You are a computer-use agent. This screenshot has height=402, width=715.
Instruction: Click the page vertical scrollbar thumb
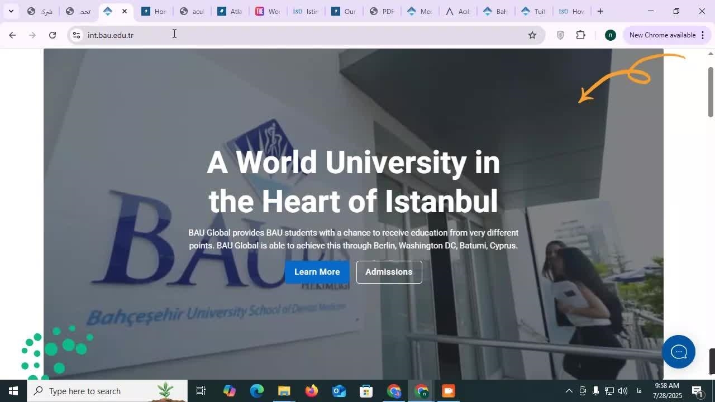click(x=711, y=92)
